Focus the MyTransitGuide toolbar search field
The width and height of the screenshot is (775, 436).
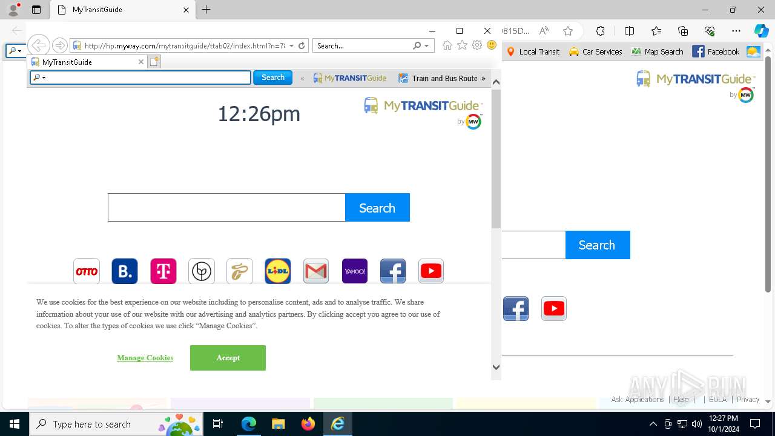(x=140, y=78)
